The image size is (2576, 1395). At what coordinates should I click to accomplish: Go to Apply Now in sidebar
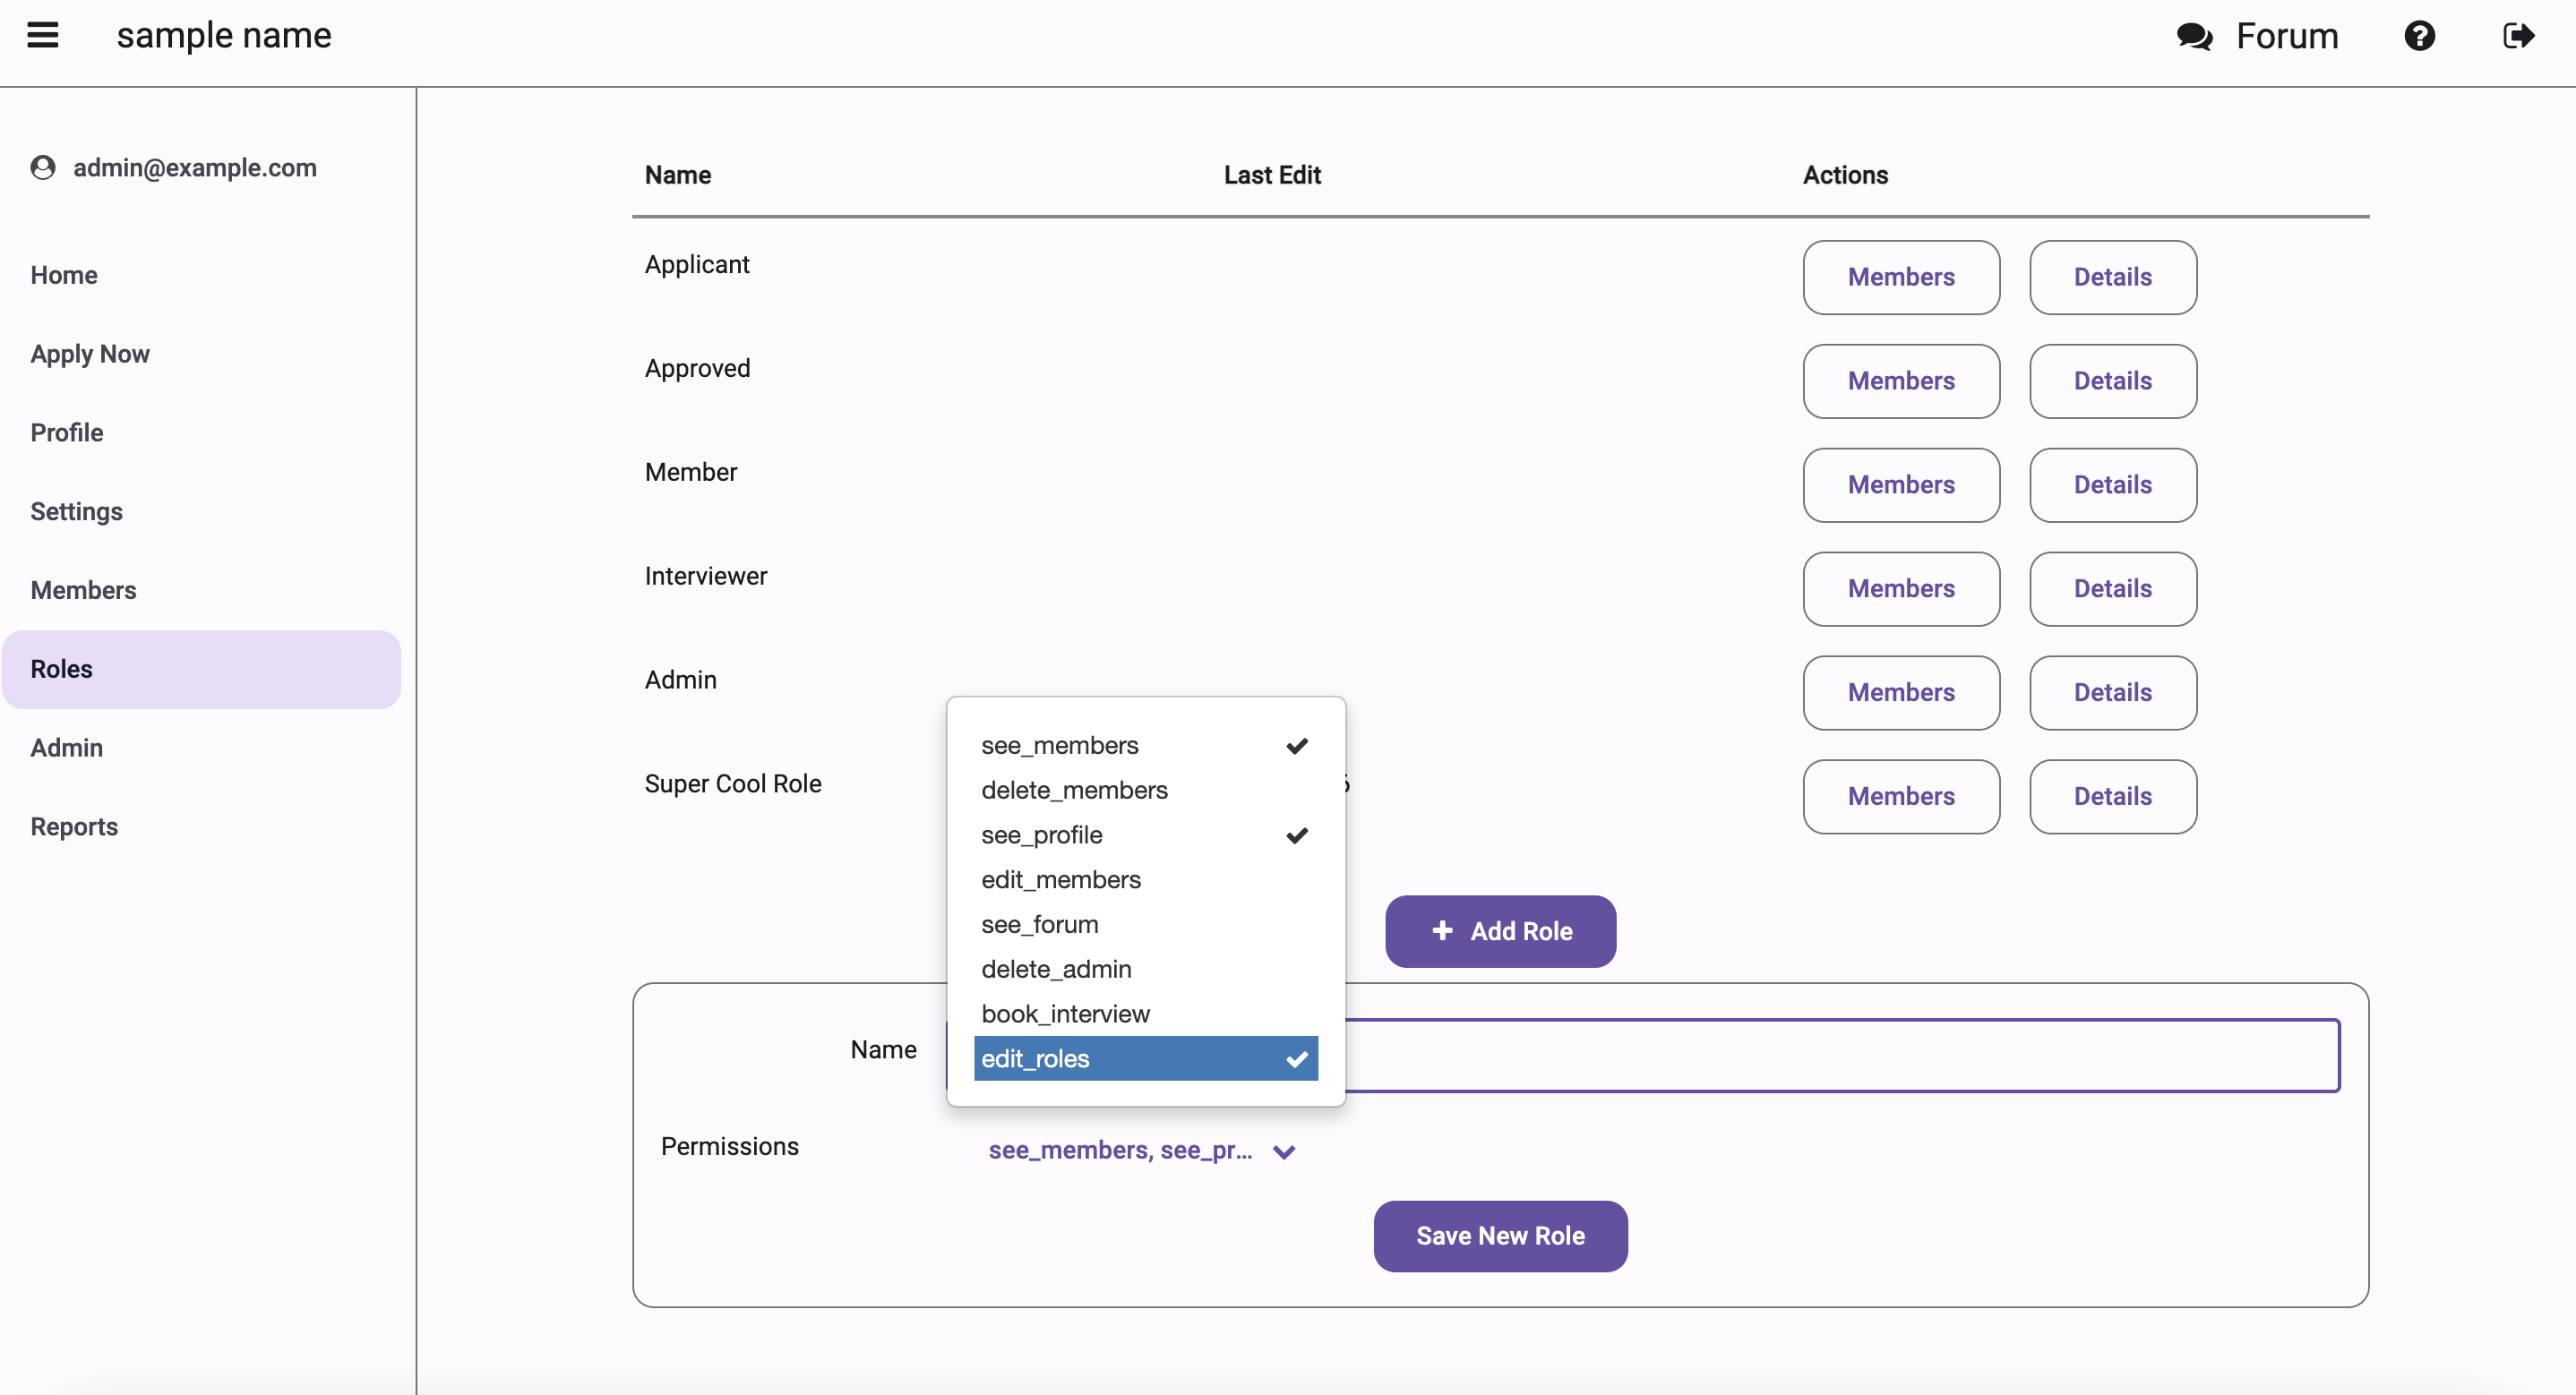pyautogui.click(x=201, y=354)
